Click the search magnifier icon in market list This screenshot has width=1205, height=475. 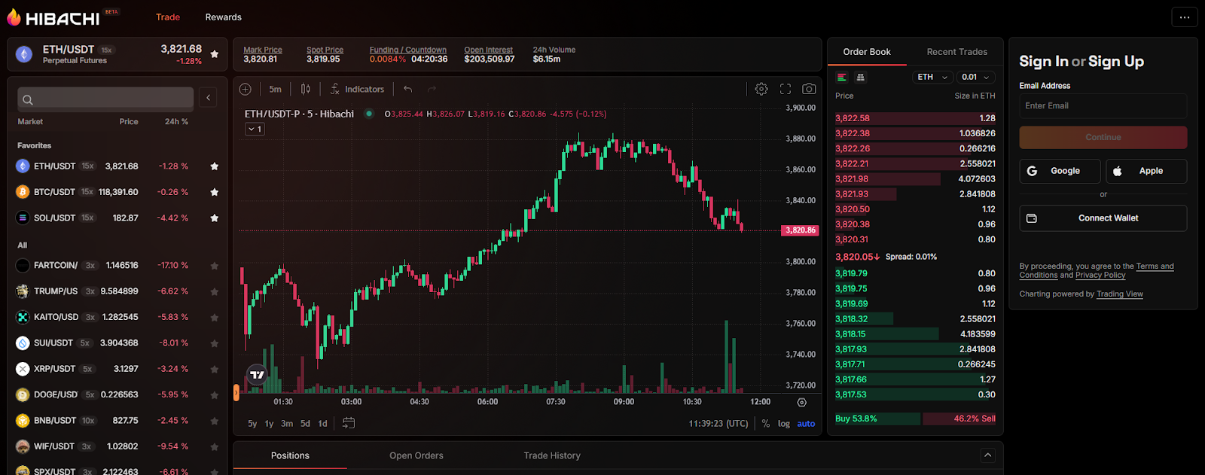coord(28,99)
